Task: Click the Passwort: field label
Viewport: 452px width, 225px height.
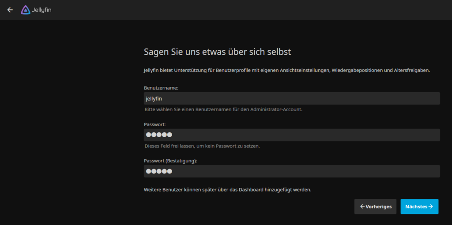Action: pos(154,124)
